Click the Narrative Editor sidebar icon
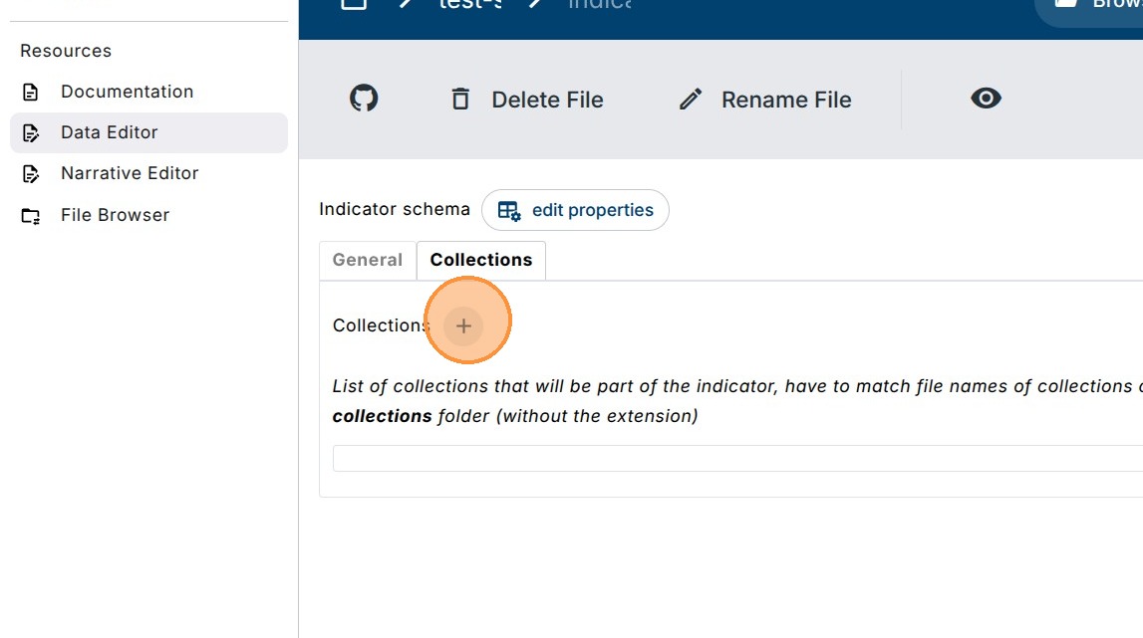Image resolution: width=1143 pixels, height=638 pixels. [31, 174]
